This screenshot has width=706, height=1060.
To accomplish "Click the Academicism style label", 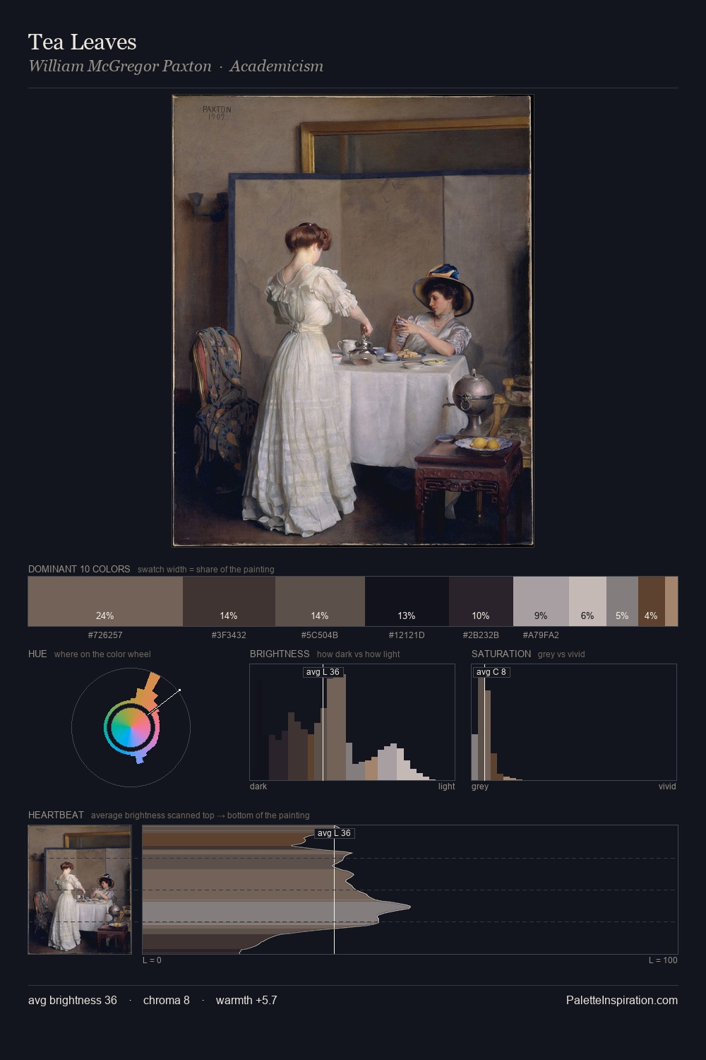I will pos(276,66).
